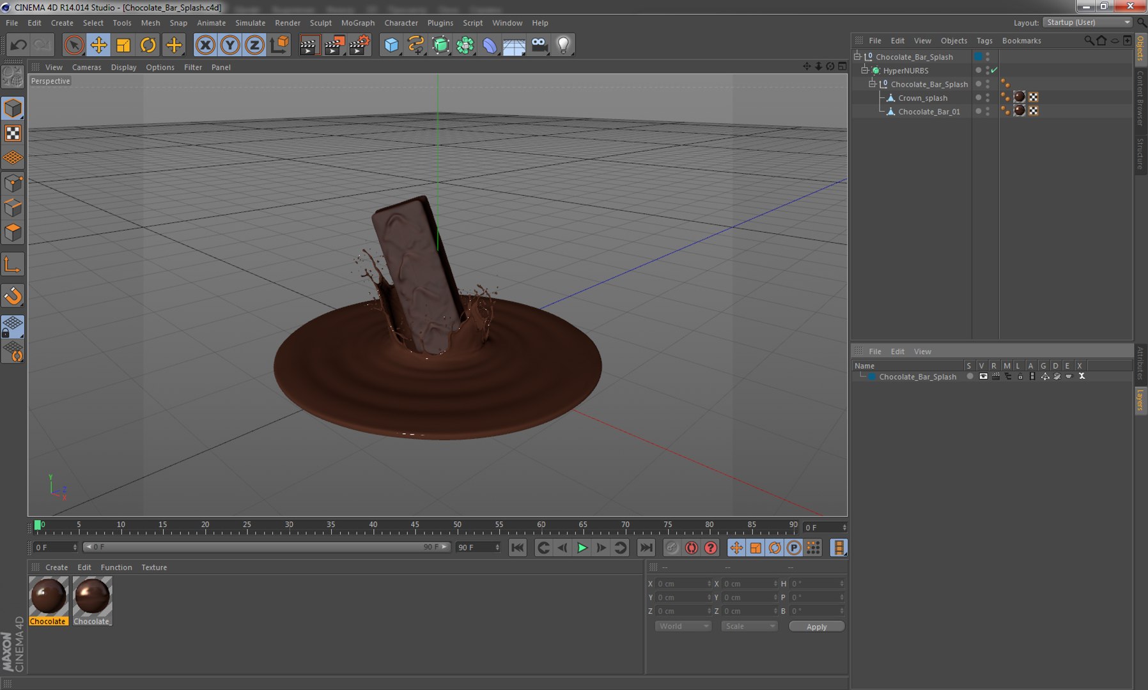Open Edit Render Settings icon
1148x690 pixels.
coord(360,45)
